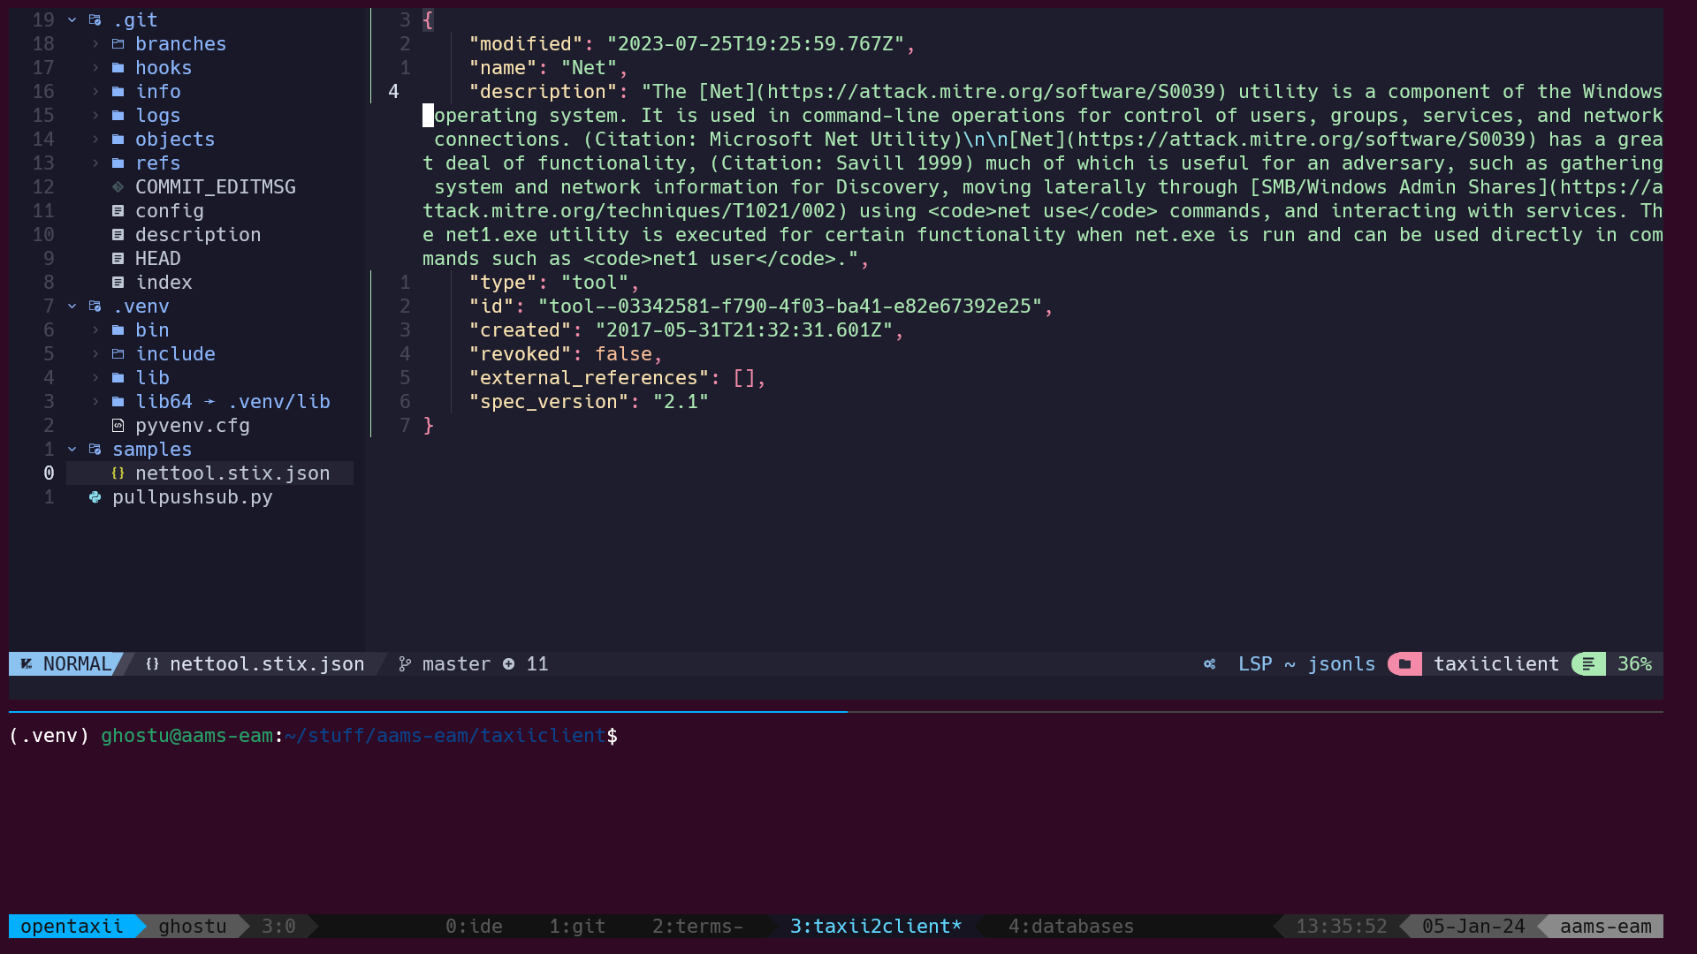This screenshot has height=954, width=1697.
Task: Click the hooks folder icon
Action: (x=118, y=67)
